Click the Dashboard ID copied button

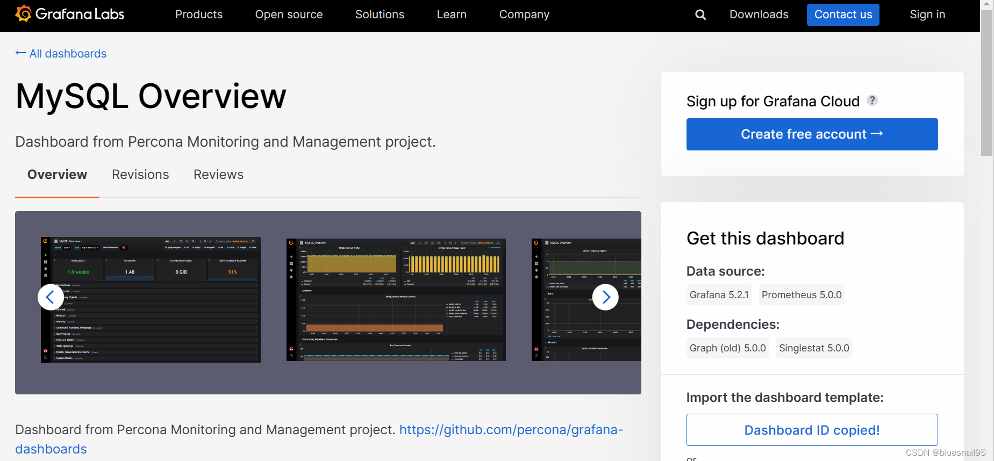click(x=812, y=430)
